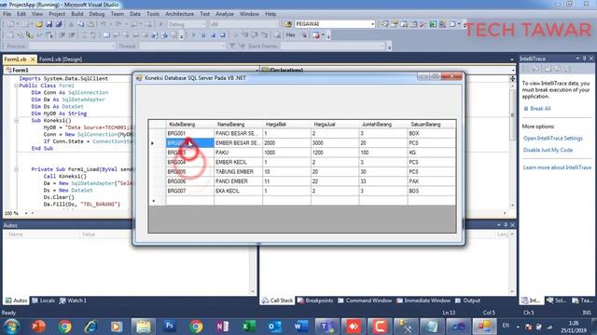The height and width of the screenshot is (335, 597).
Task: Open the Architecture menu
Action: [x=179, y=14]
